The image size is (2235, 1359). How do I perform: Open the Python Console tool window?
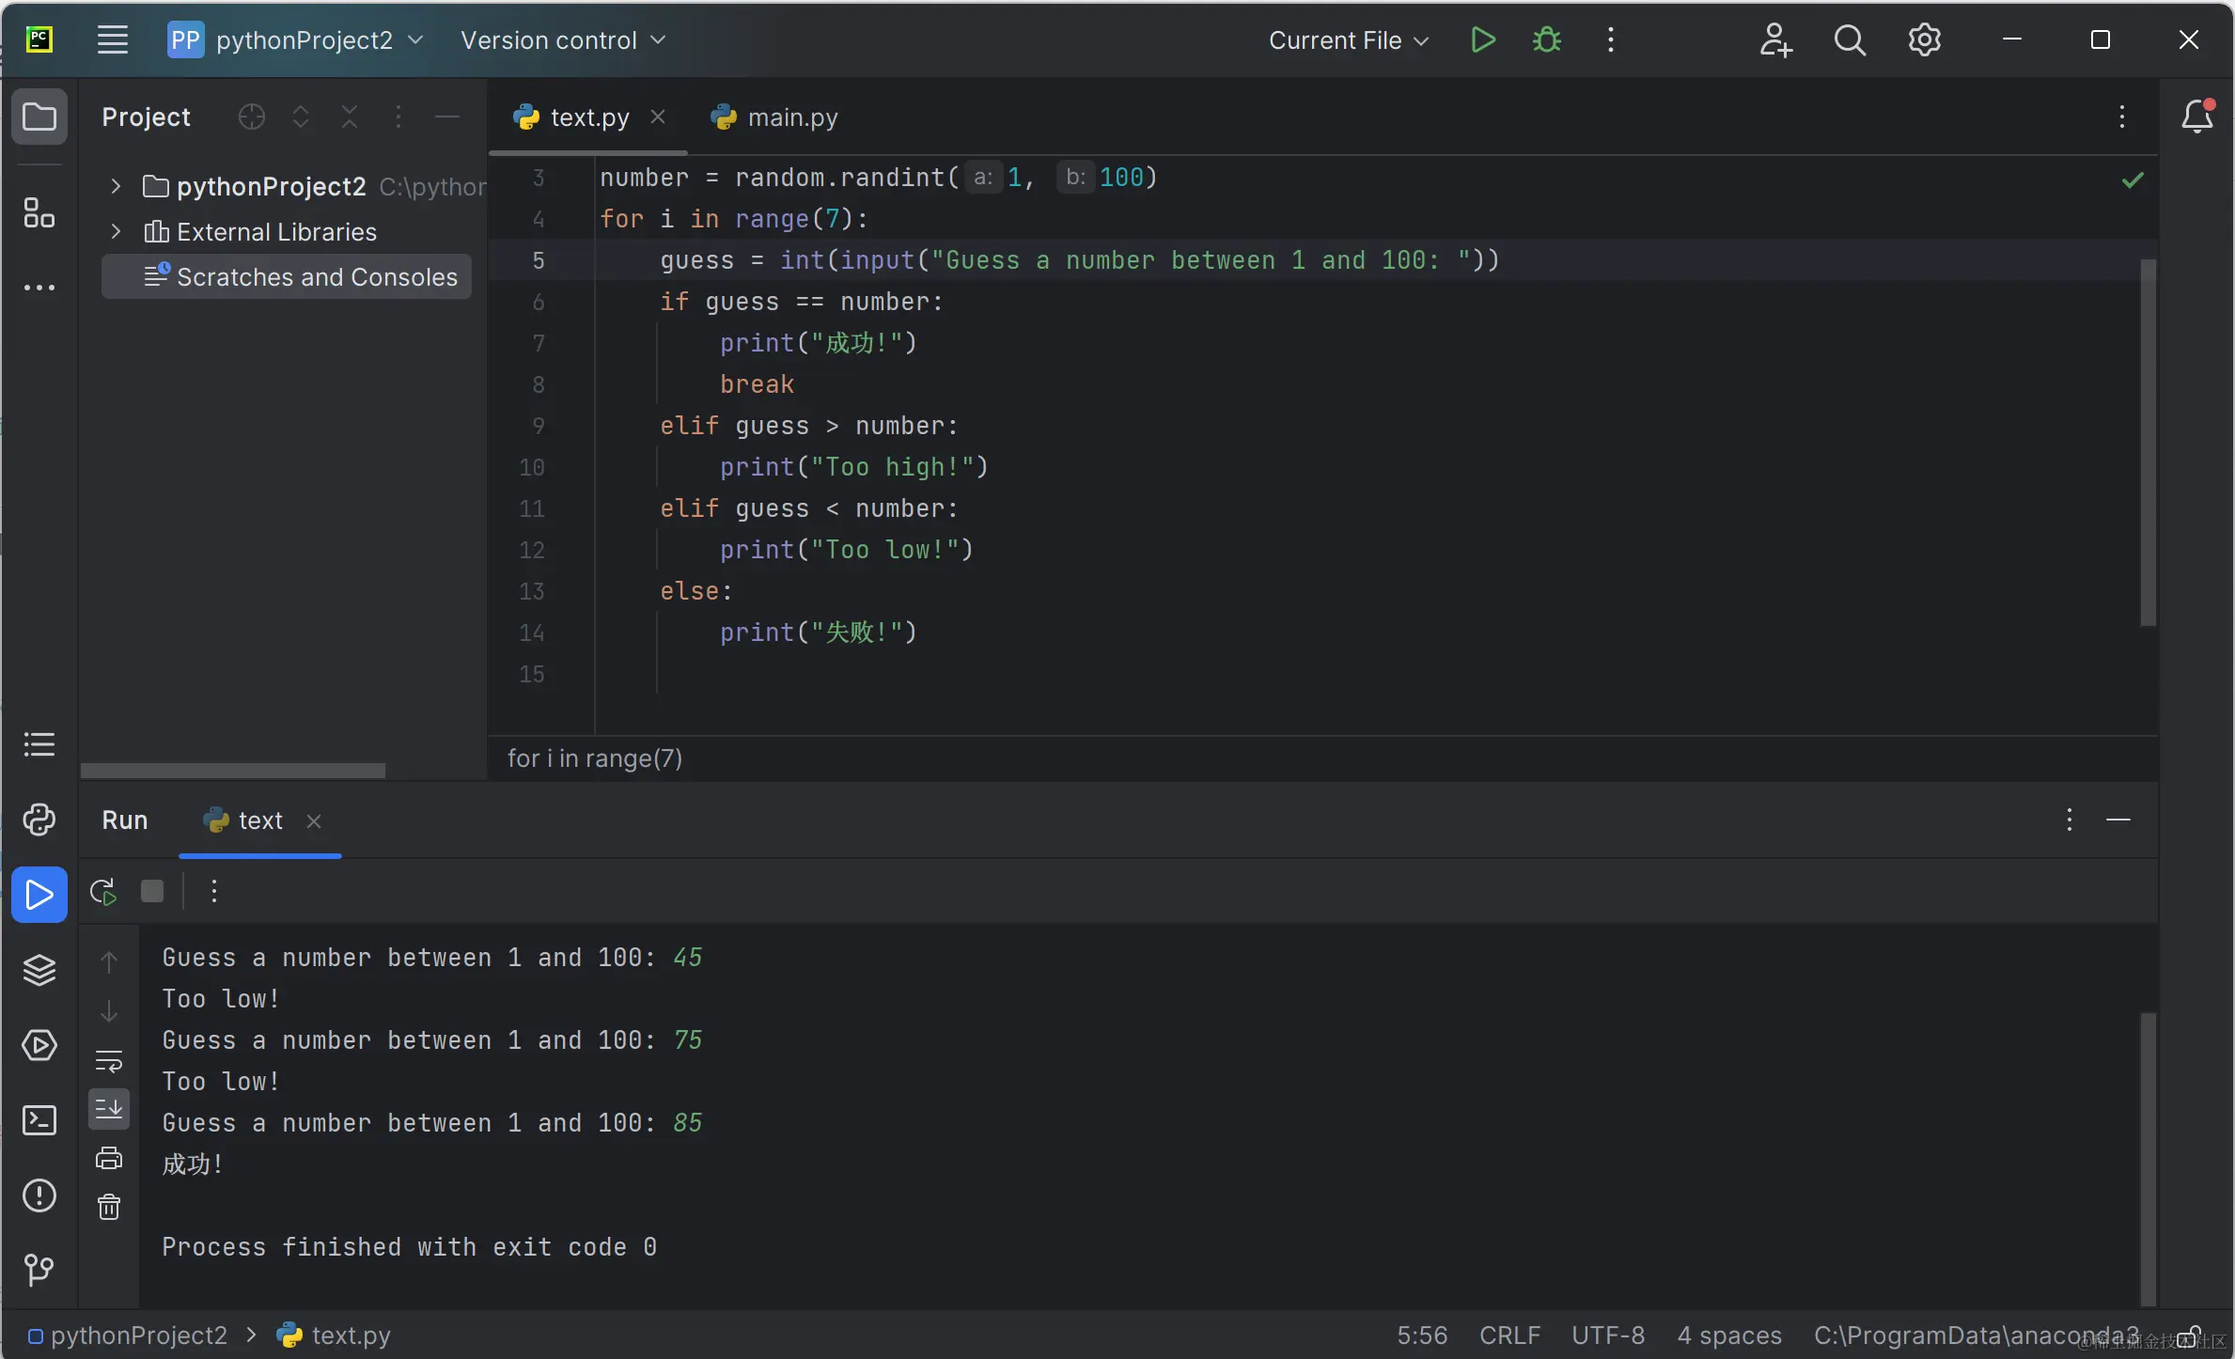pyautogui.click(x=39, y=820)
